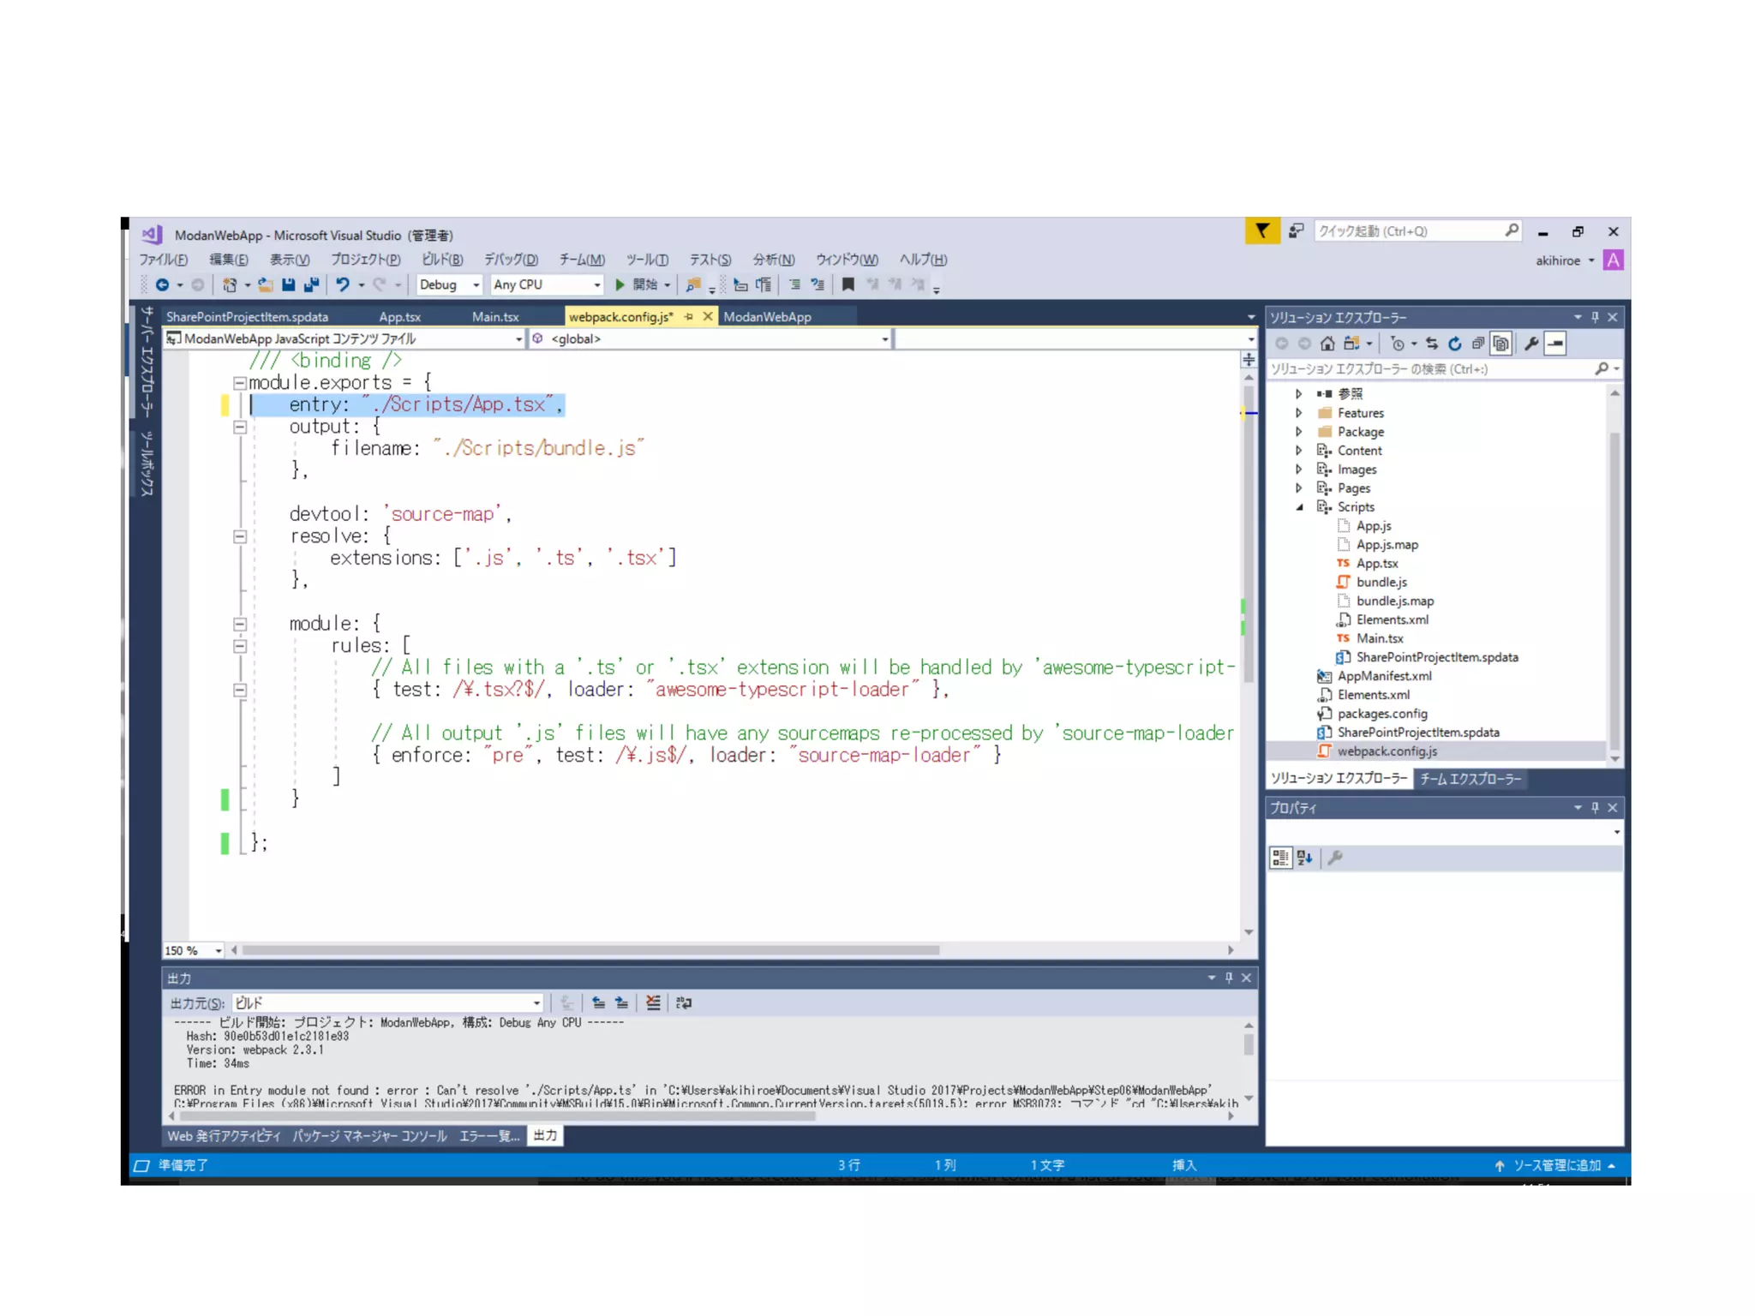
Task: Click the Undo arrow icon
Action: (x=343, y=284)
